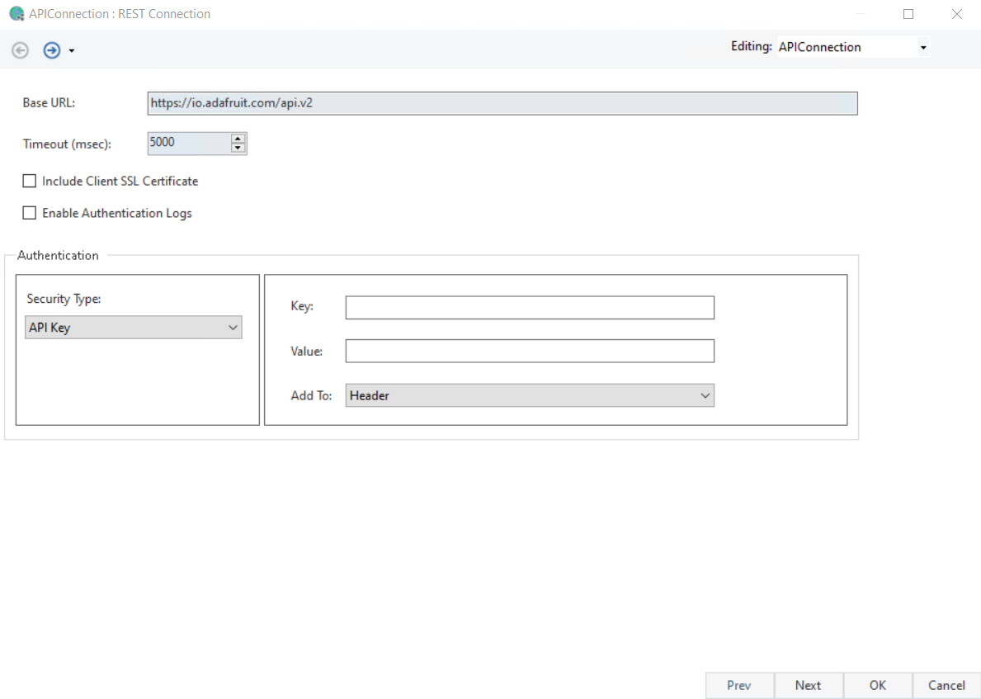Decrease timeout with the down spinner arrow
The width and height of the screenshot is (981, 699).
(238, 149)
